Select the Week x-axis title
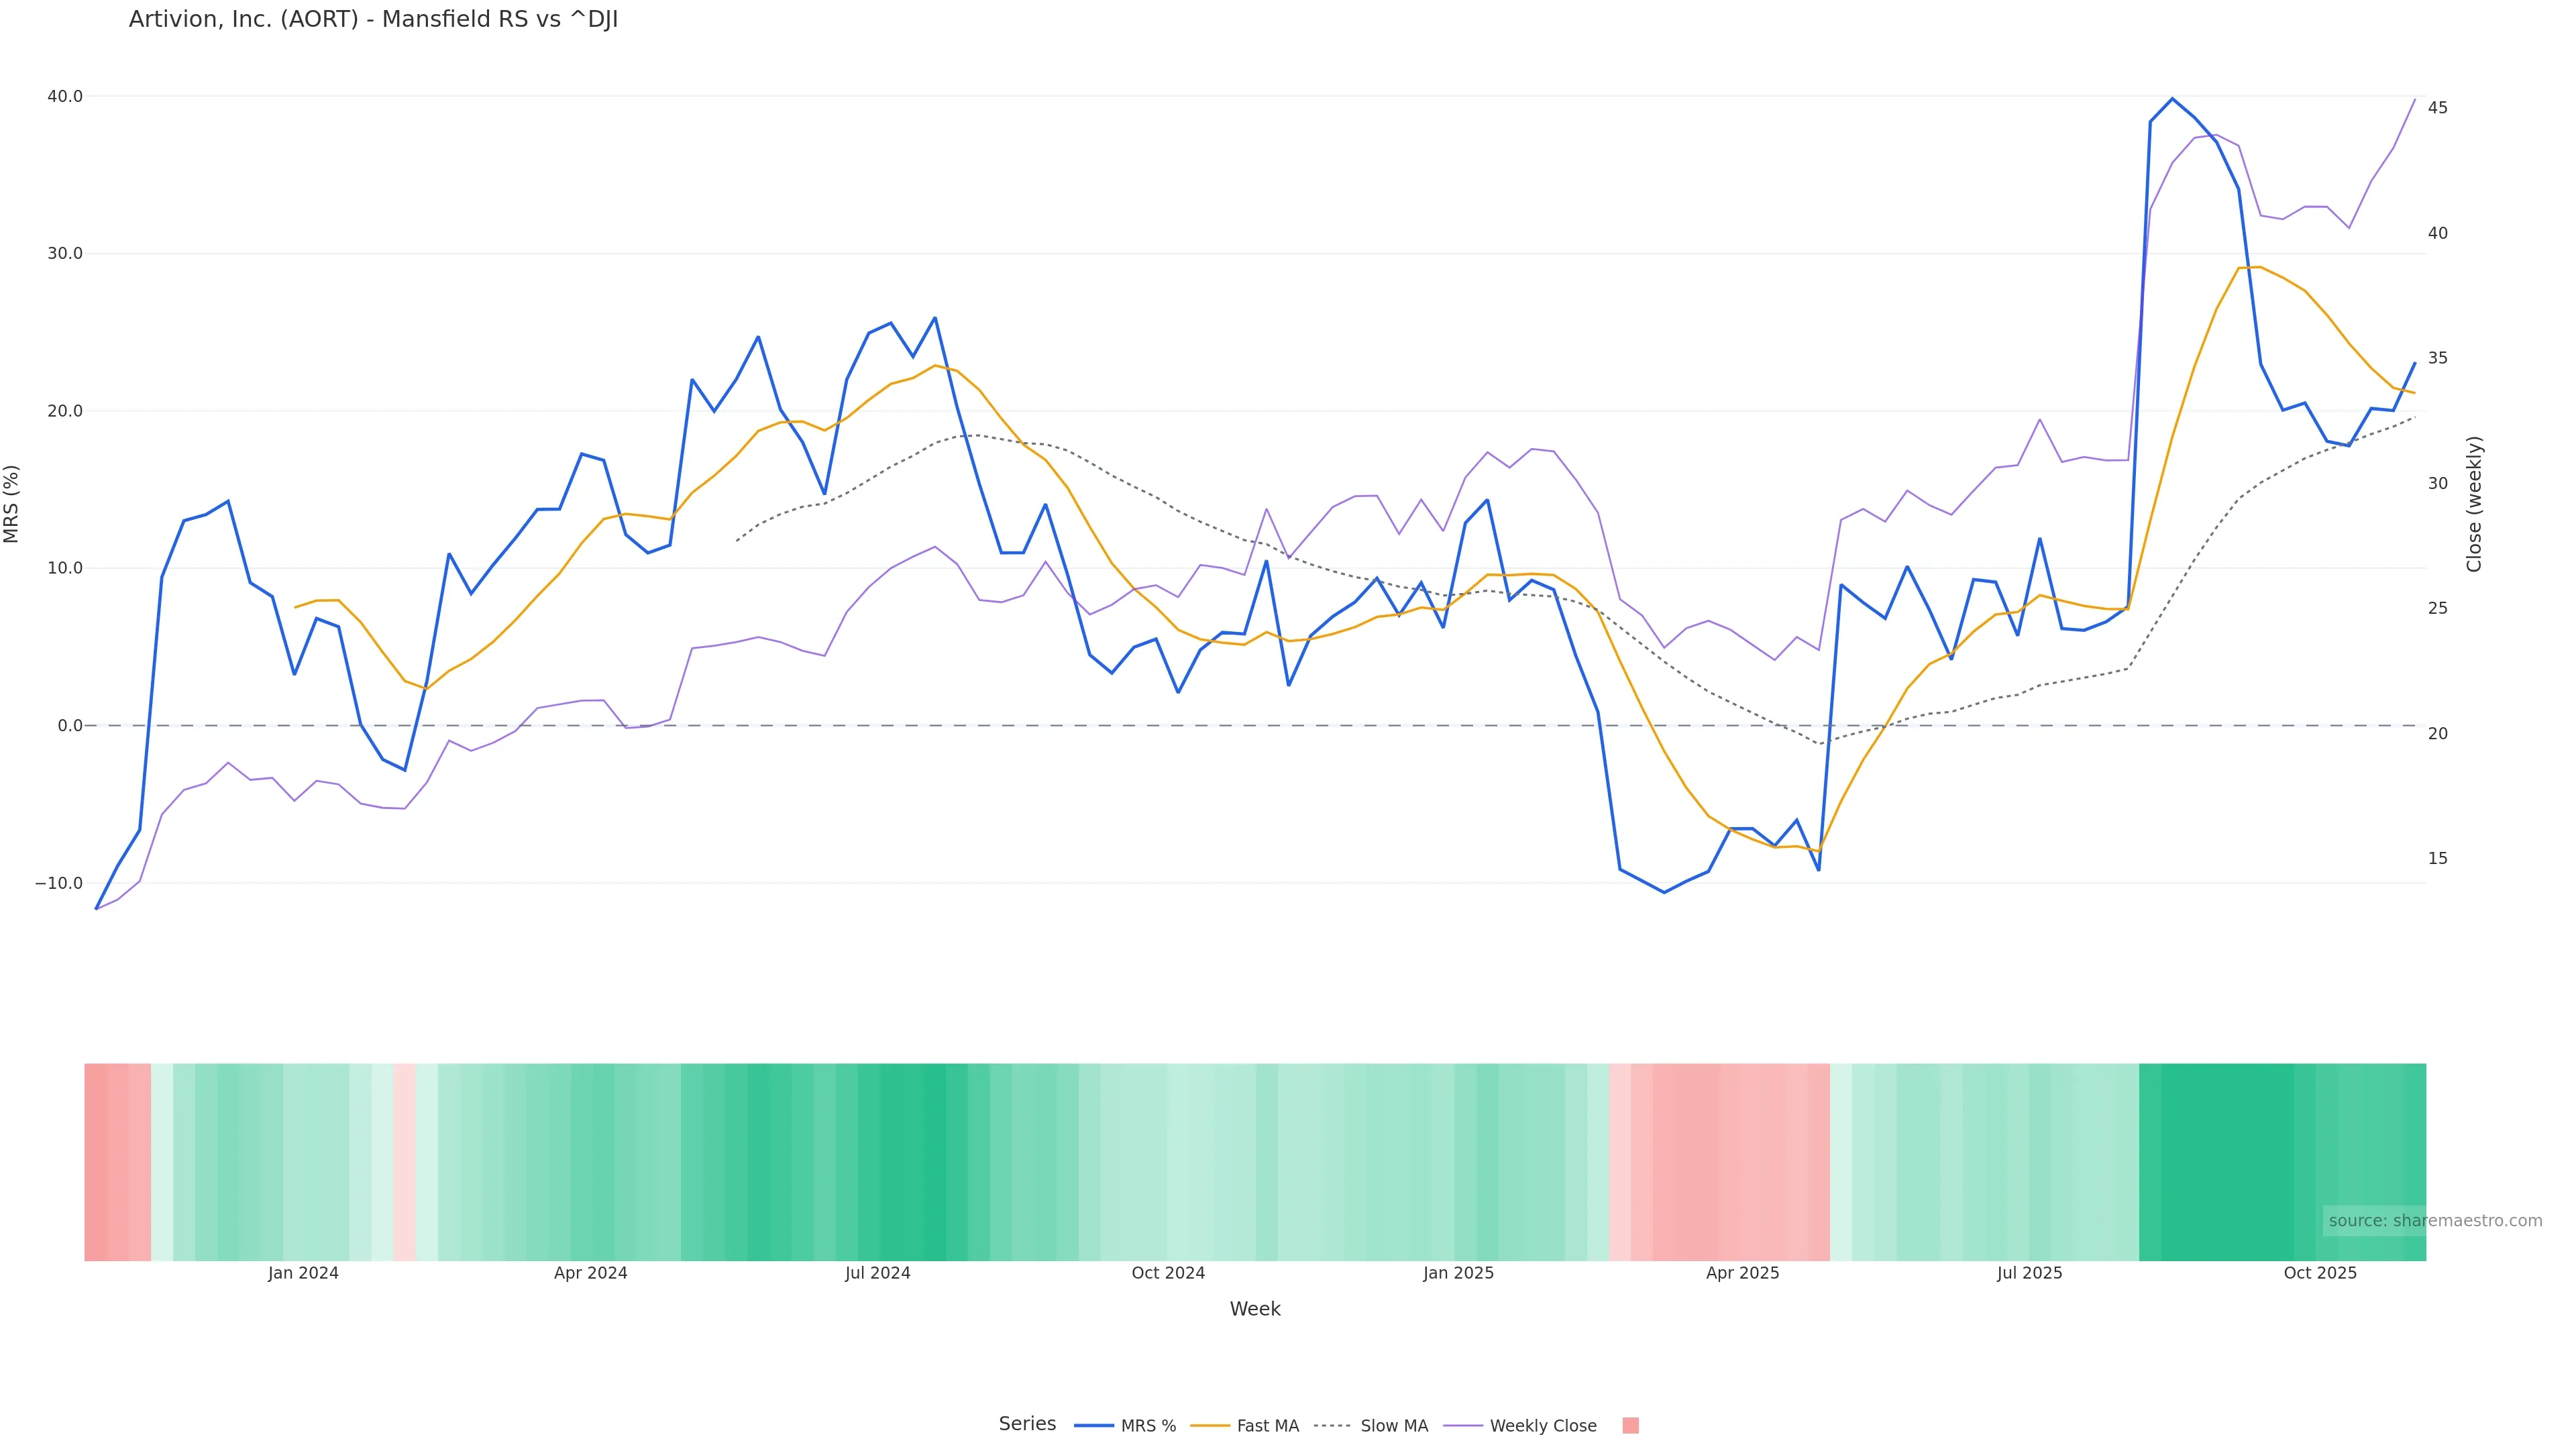Viewport: 2576px width, 1449px height. [1255, 1309]
